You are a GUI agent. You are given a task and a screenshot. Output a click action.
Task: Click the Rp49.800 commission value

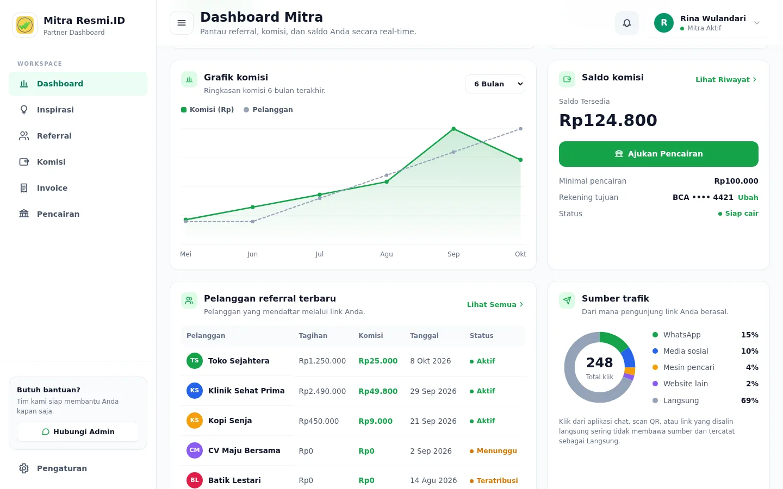pos(378,391)
